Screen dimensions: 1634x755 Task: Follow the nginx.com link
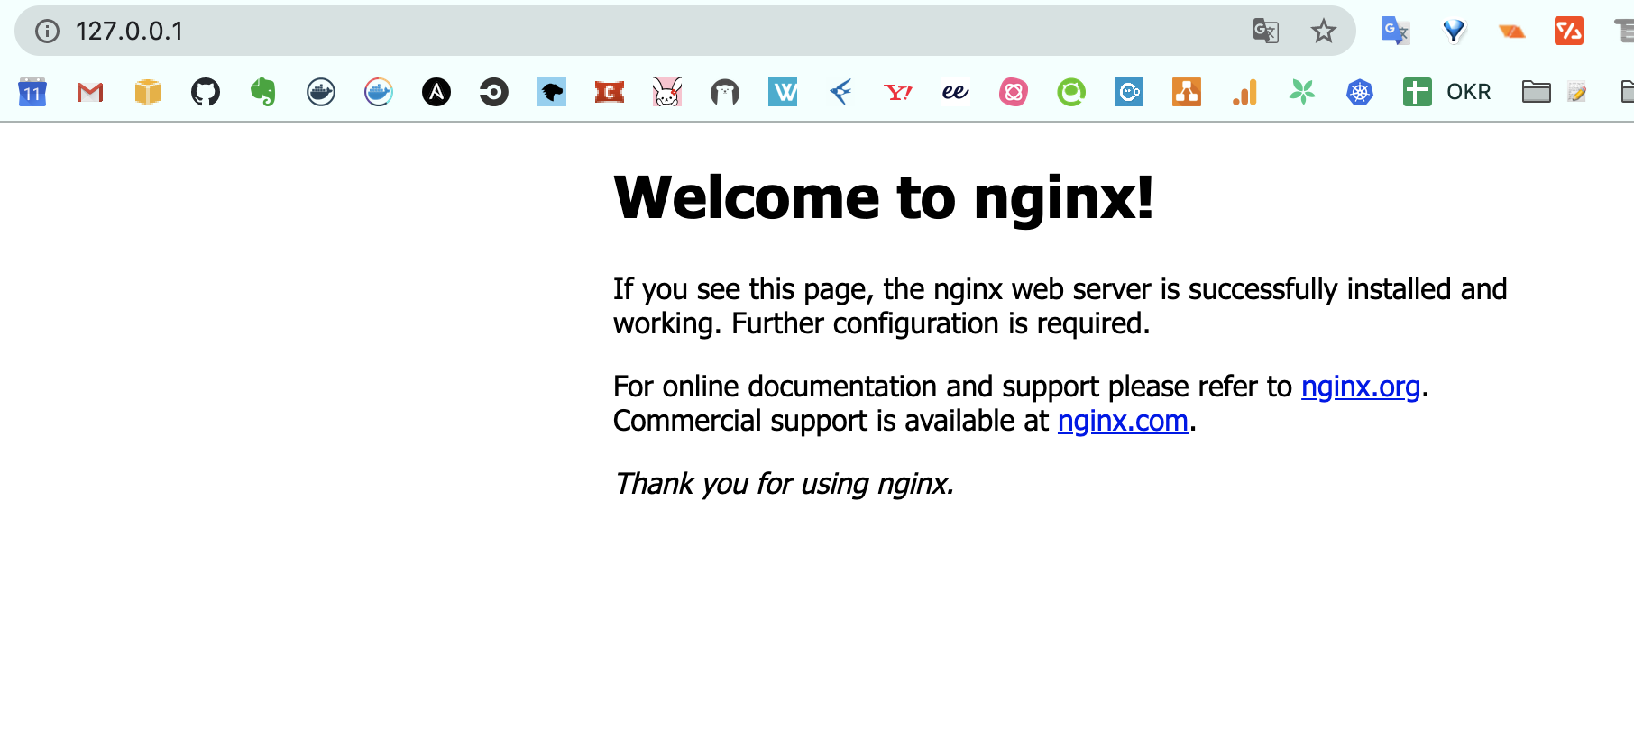click(1123, 421)
